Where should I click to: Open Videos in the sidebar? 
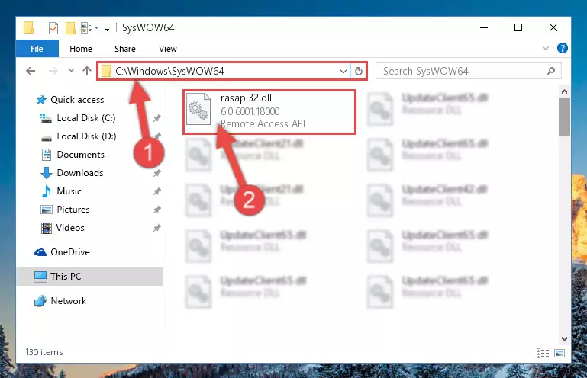click(70, 228)
